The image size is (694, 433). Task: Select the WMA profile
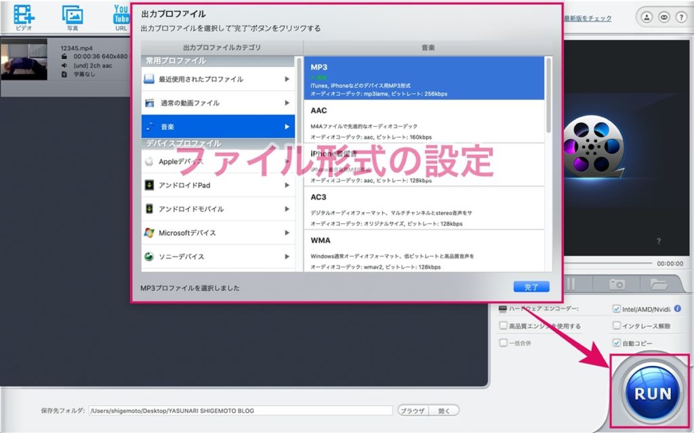(x=424, y=250)
